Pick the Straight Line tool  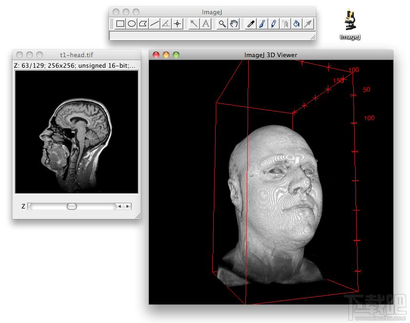pyautogui.click(x=155, y=23)
